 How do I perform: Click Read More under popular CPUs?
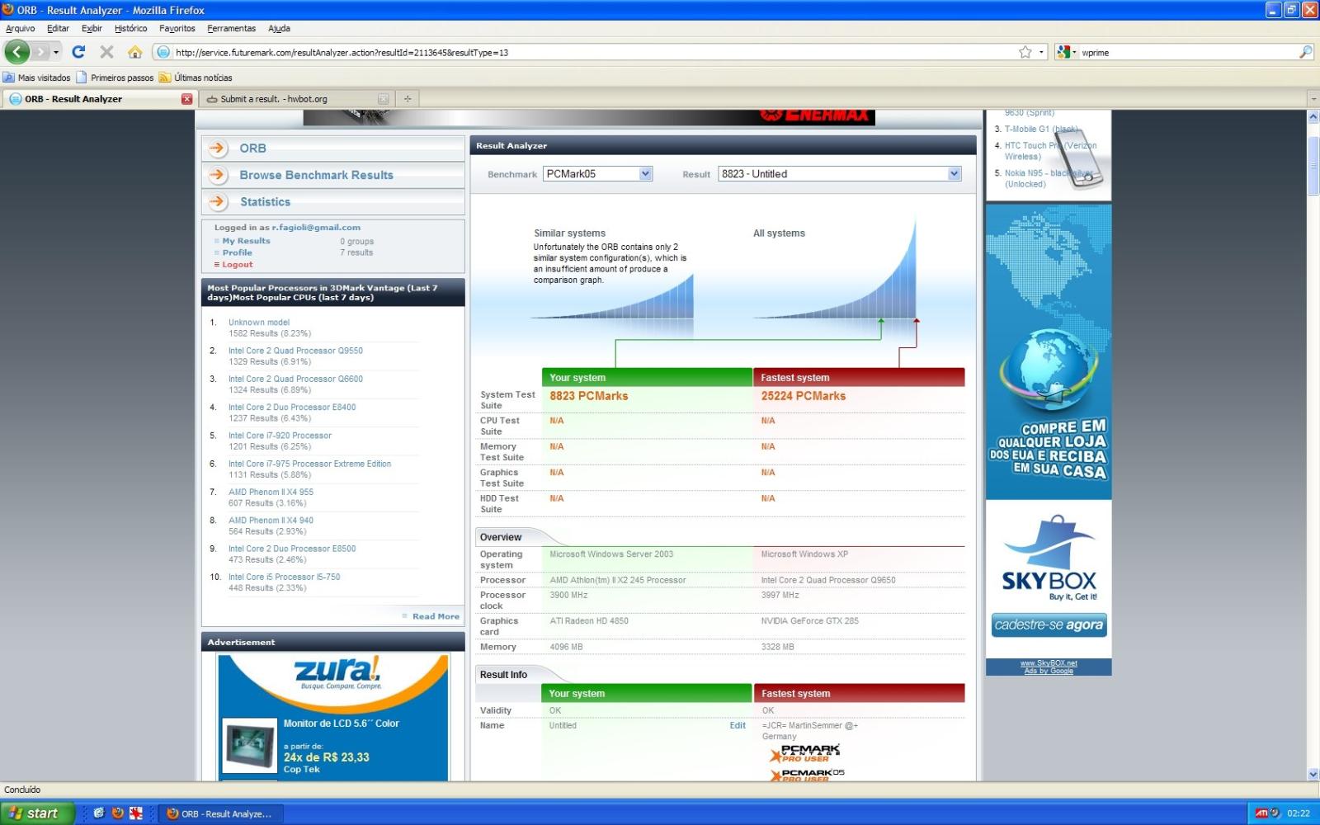436,616
